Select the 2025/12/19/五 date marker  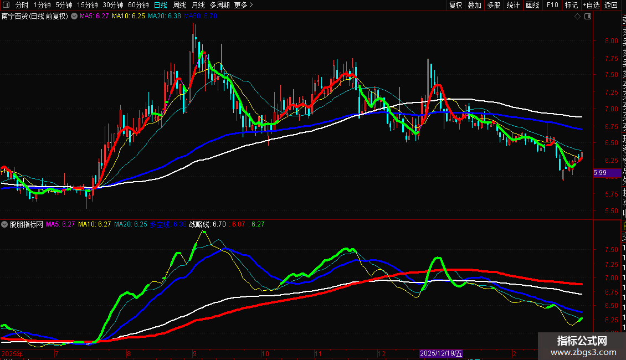coord(441,353)
